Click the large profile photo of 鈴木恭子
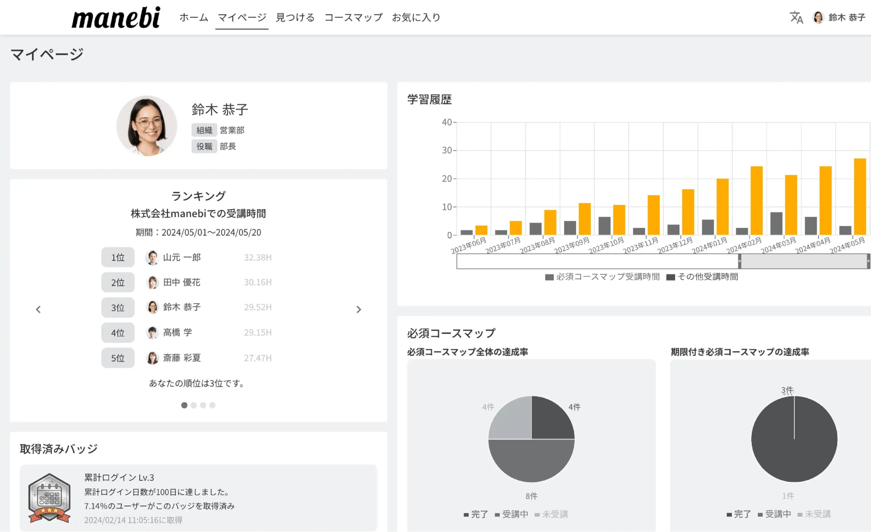Image resolution: width=871 pixels, height=532 pixels. [147, 126]
